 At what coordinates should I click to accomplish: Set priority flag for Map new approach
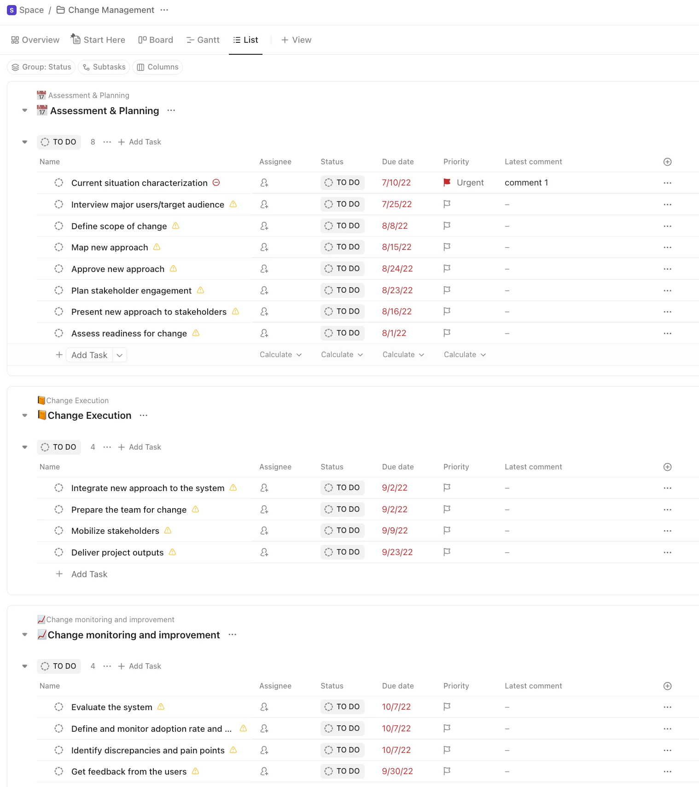coord(447,247)
